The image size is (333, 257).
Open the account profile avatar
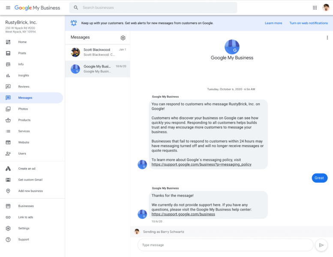pos(326,8)
